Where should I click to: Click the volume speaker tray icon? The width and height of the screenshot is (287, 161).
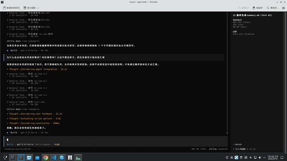point(260,158)
